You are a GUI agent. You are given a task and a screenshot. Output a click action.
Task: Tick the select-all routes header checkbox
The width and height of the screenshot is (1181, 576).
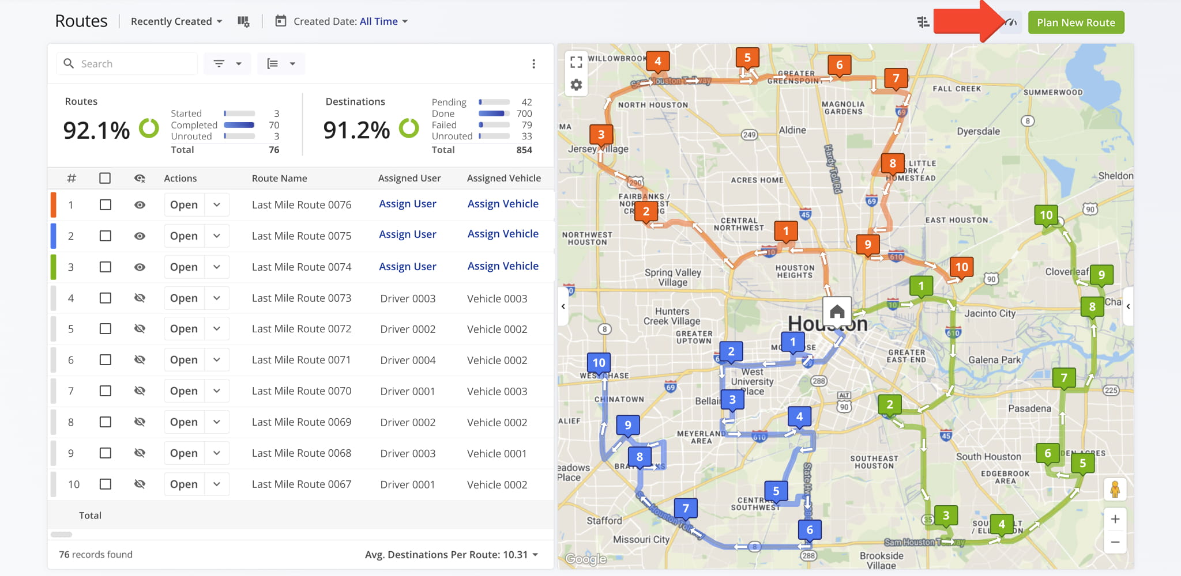(x=105, y=179)
